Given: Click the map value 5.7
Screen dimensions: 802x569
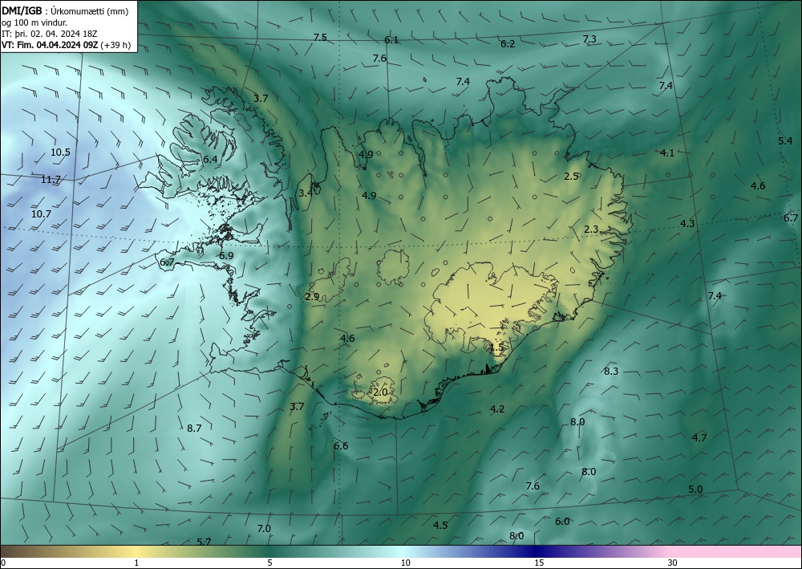Looking at the screenshot, I should (204, 542).
